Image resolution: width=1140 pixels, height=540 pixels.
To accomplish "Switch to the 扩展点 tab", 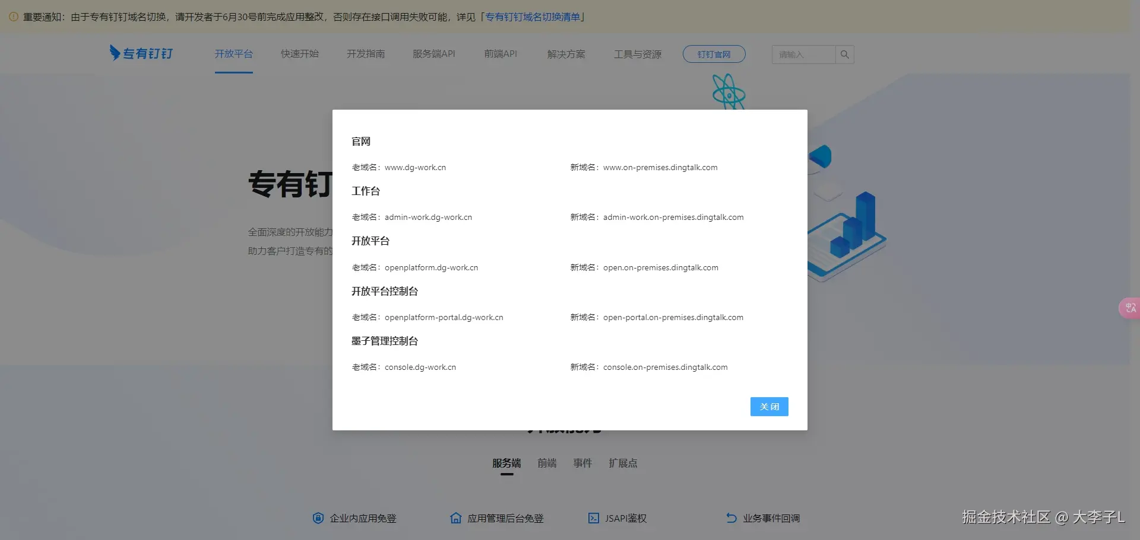I will (623, 463).
